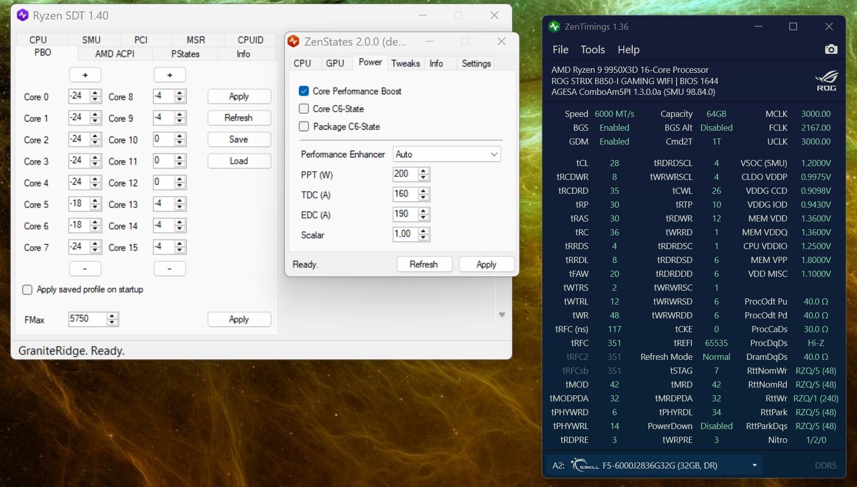
Task: Click the ROG logo in ZenTimings
Action: pyautogui.click(x=826, y=81)
